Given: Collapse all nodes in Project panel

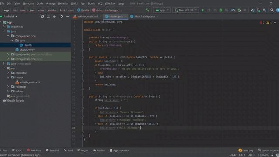Looking at the screenshot, I should pyautogui.click(x=54, y=17).
